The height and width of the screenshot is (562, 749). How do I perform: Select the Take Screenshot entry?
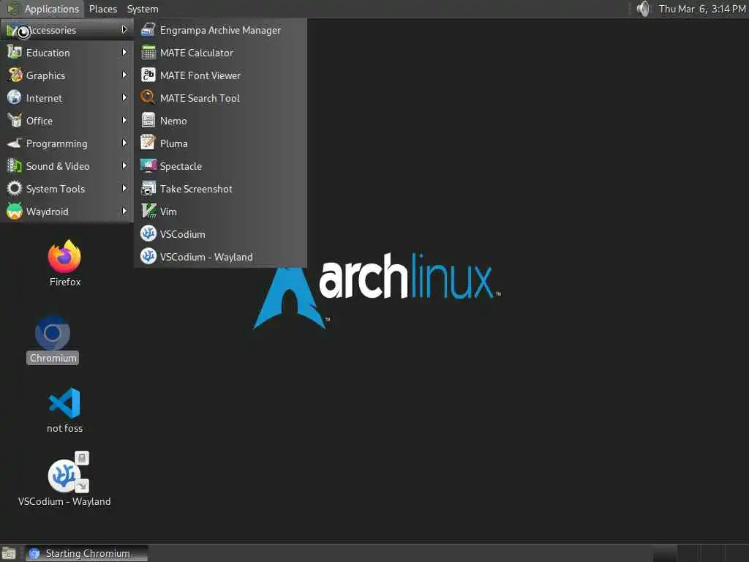coord(220,188)
